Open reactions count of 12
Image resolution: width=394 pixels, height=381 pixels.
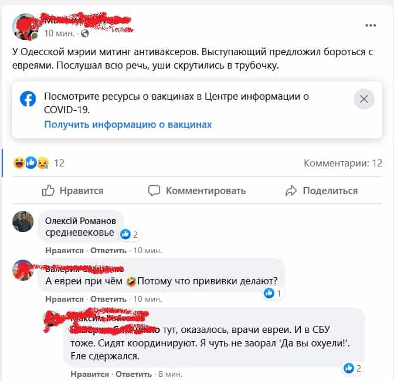point(59,164)
